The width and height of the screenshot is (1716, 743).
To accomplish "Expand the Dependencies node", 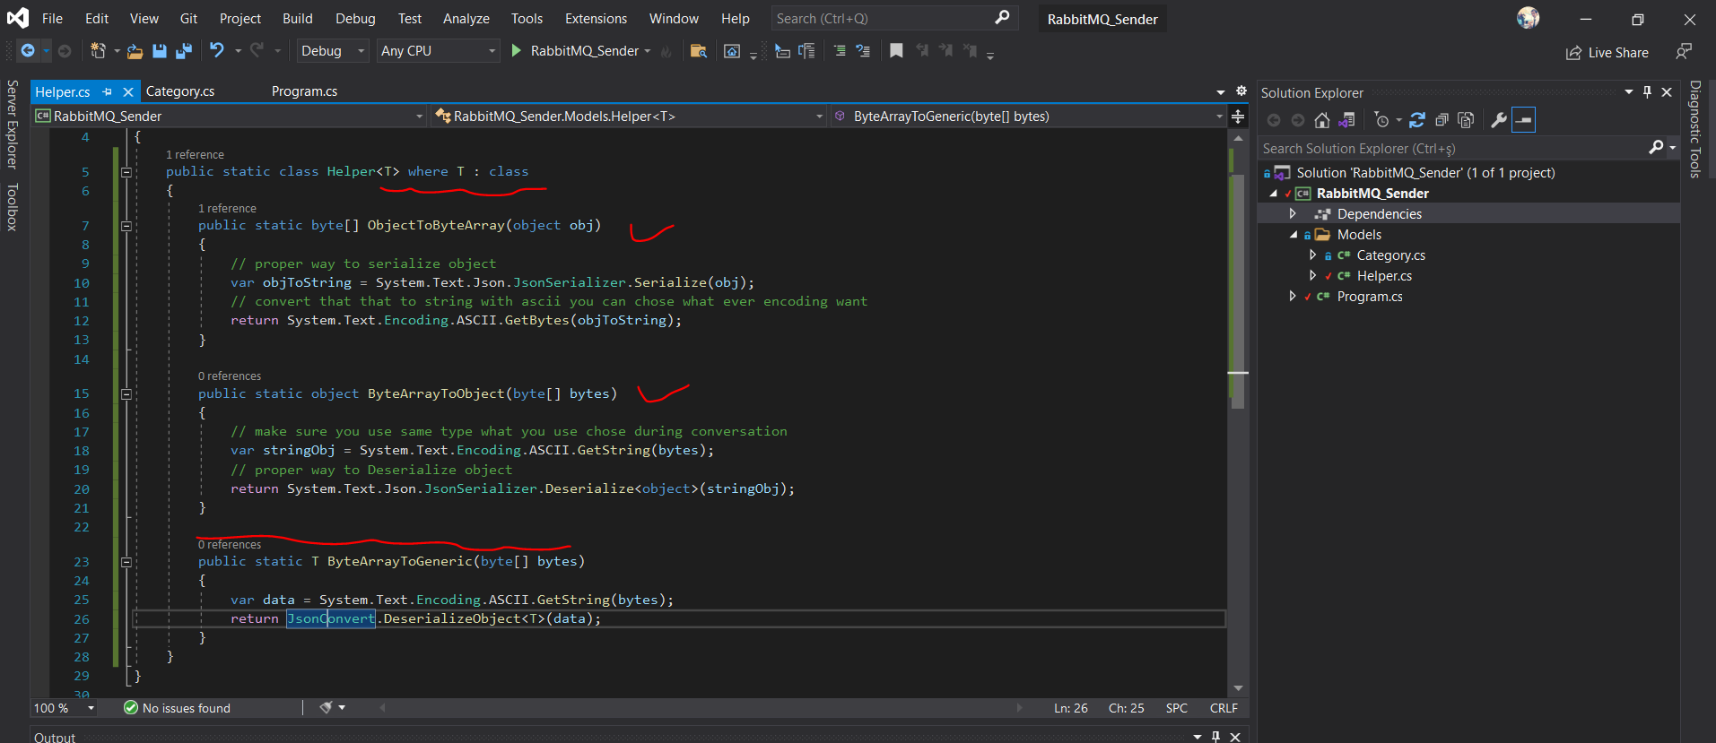I will click(1293, 214).
